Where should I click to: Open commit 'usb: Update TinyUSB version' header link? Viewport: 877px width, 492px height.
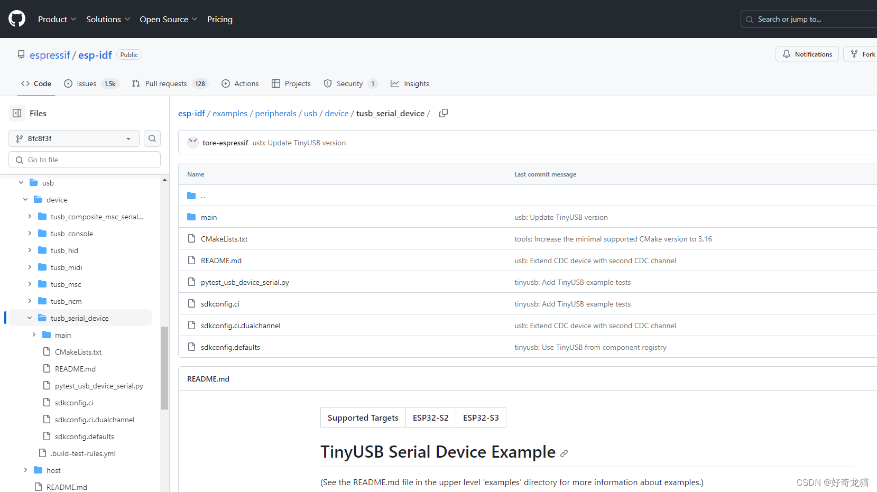click(299, 143)
